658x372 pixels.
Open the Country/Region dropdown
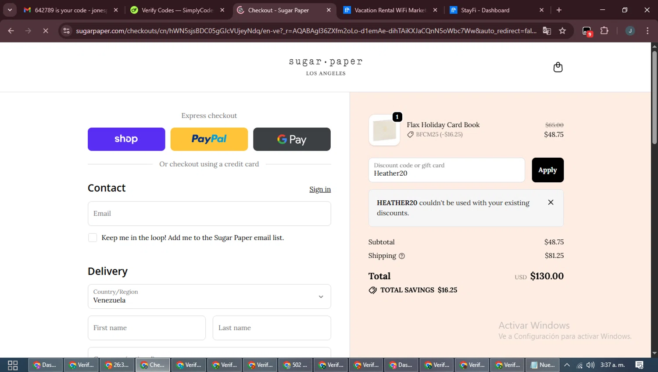[209, 296]
